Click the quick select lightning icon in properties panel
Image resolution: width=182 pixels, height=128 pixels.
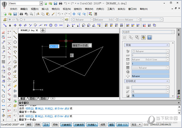143,37
